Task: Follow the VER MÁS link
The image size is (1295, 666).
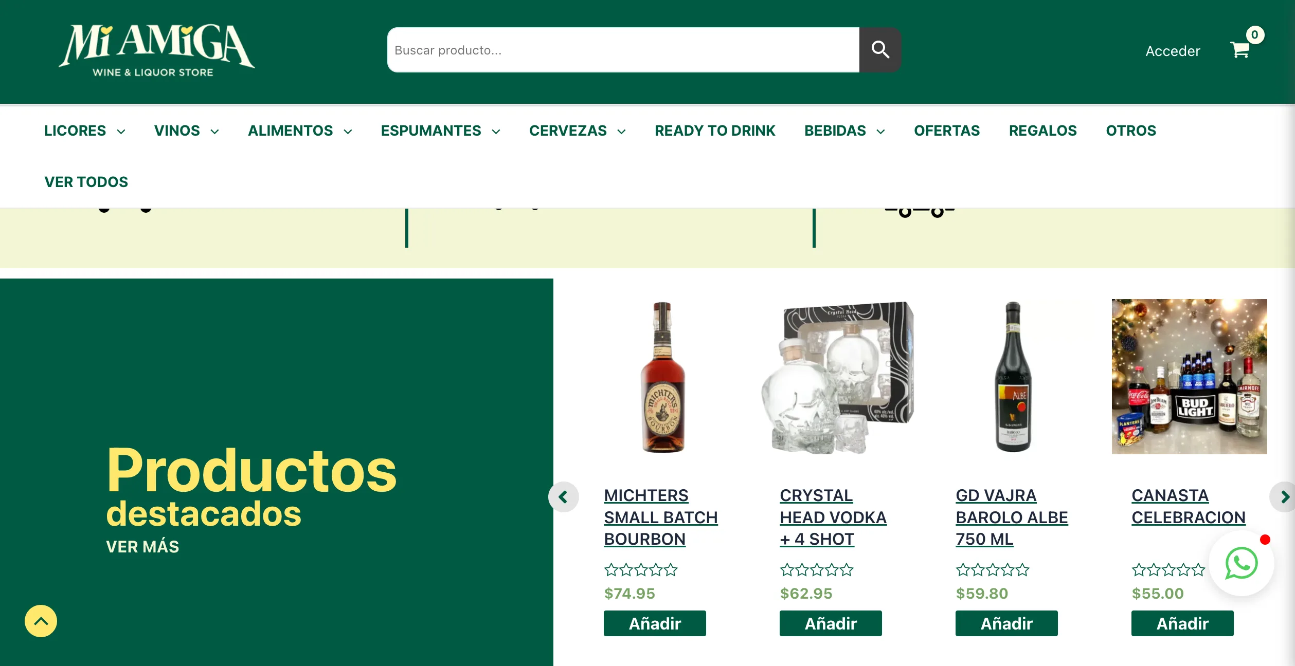Action: pos(142,546)
